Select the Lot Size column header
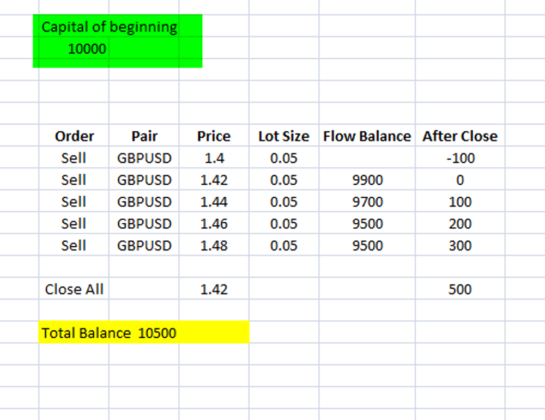 click(x=284, y=136)
